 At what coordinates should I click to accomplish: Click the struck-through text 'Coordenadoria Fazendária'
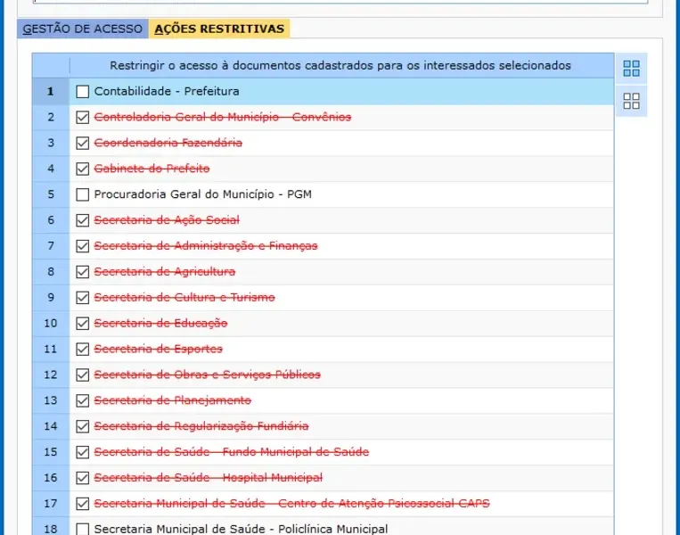point(168,143)
